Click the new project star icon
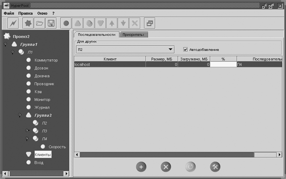The image size is (286, 179). coord(28,23)
